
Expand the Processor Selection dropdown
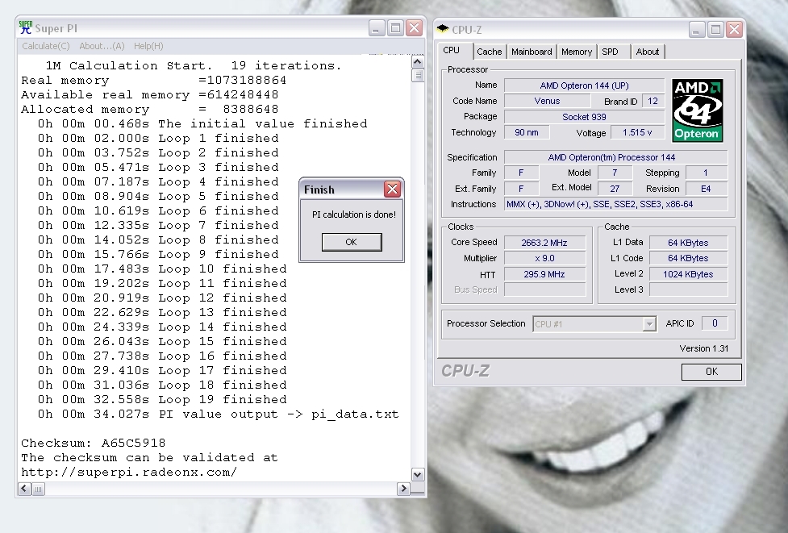pos(649,324)
